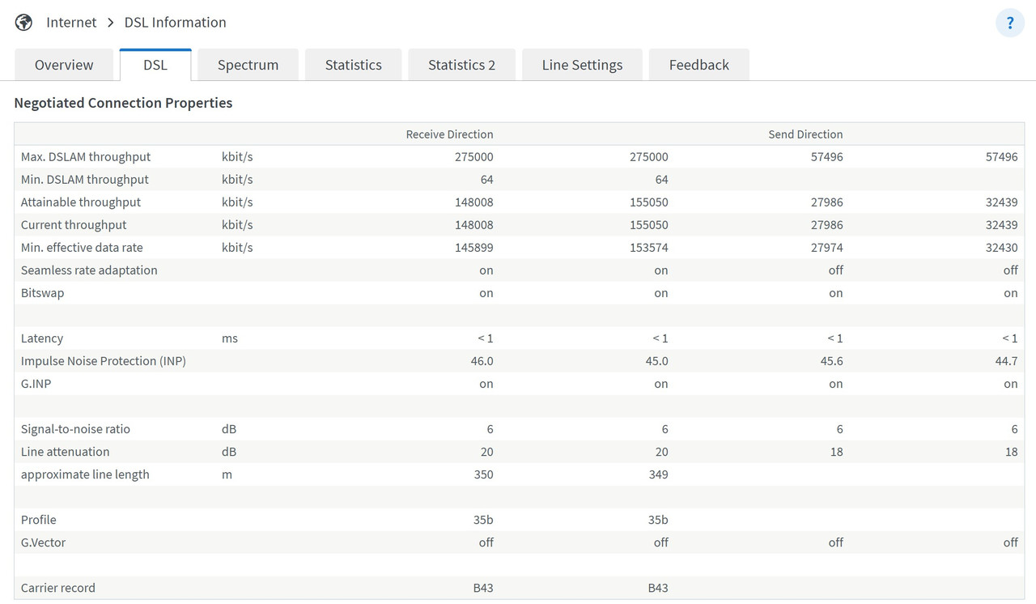The image size is (1036, 604).
Task: Click the DSL Information breadcrumb title
Action: 175,23
